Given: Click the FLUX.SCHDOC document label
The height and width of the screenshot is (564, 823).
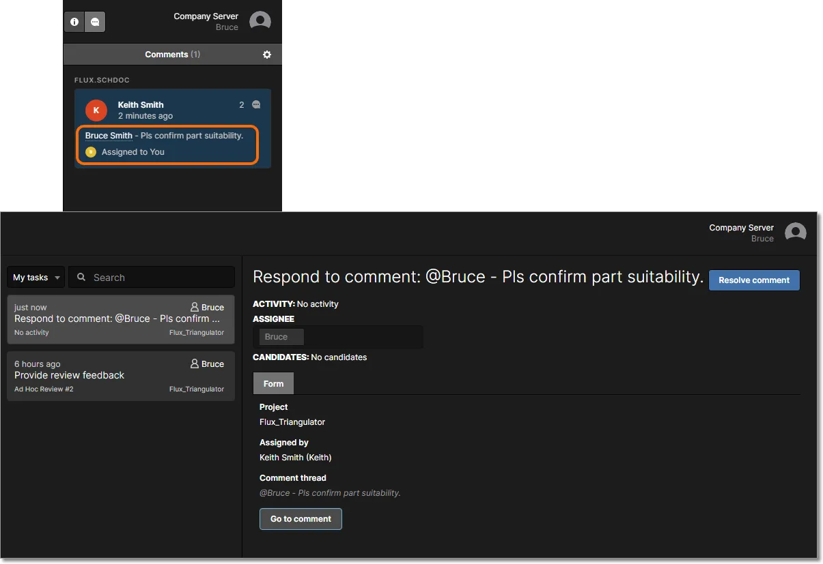Looking at the screenshot, I should (102, 80).
